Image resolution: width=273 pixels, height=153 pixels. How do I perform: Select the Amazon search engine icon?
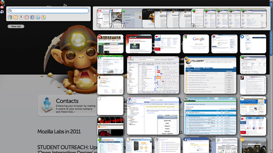pyautogui.click(x=21, y=17)
